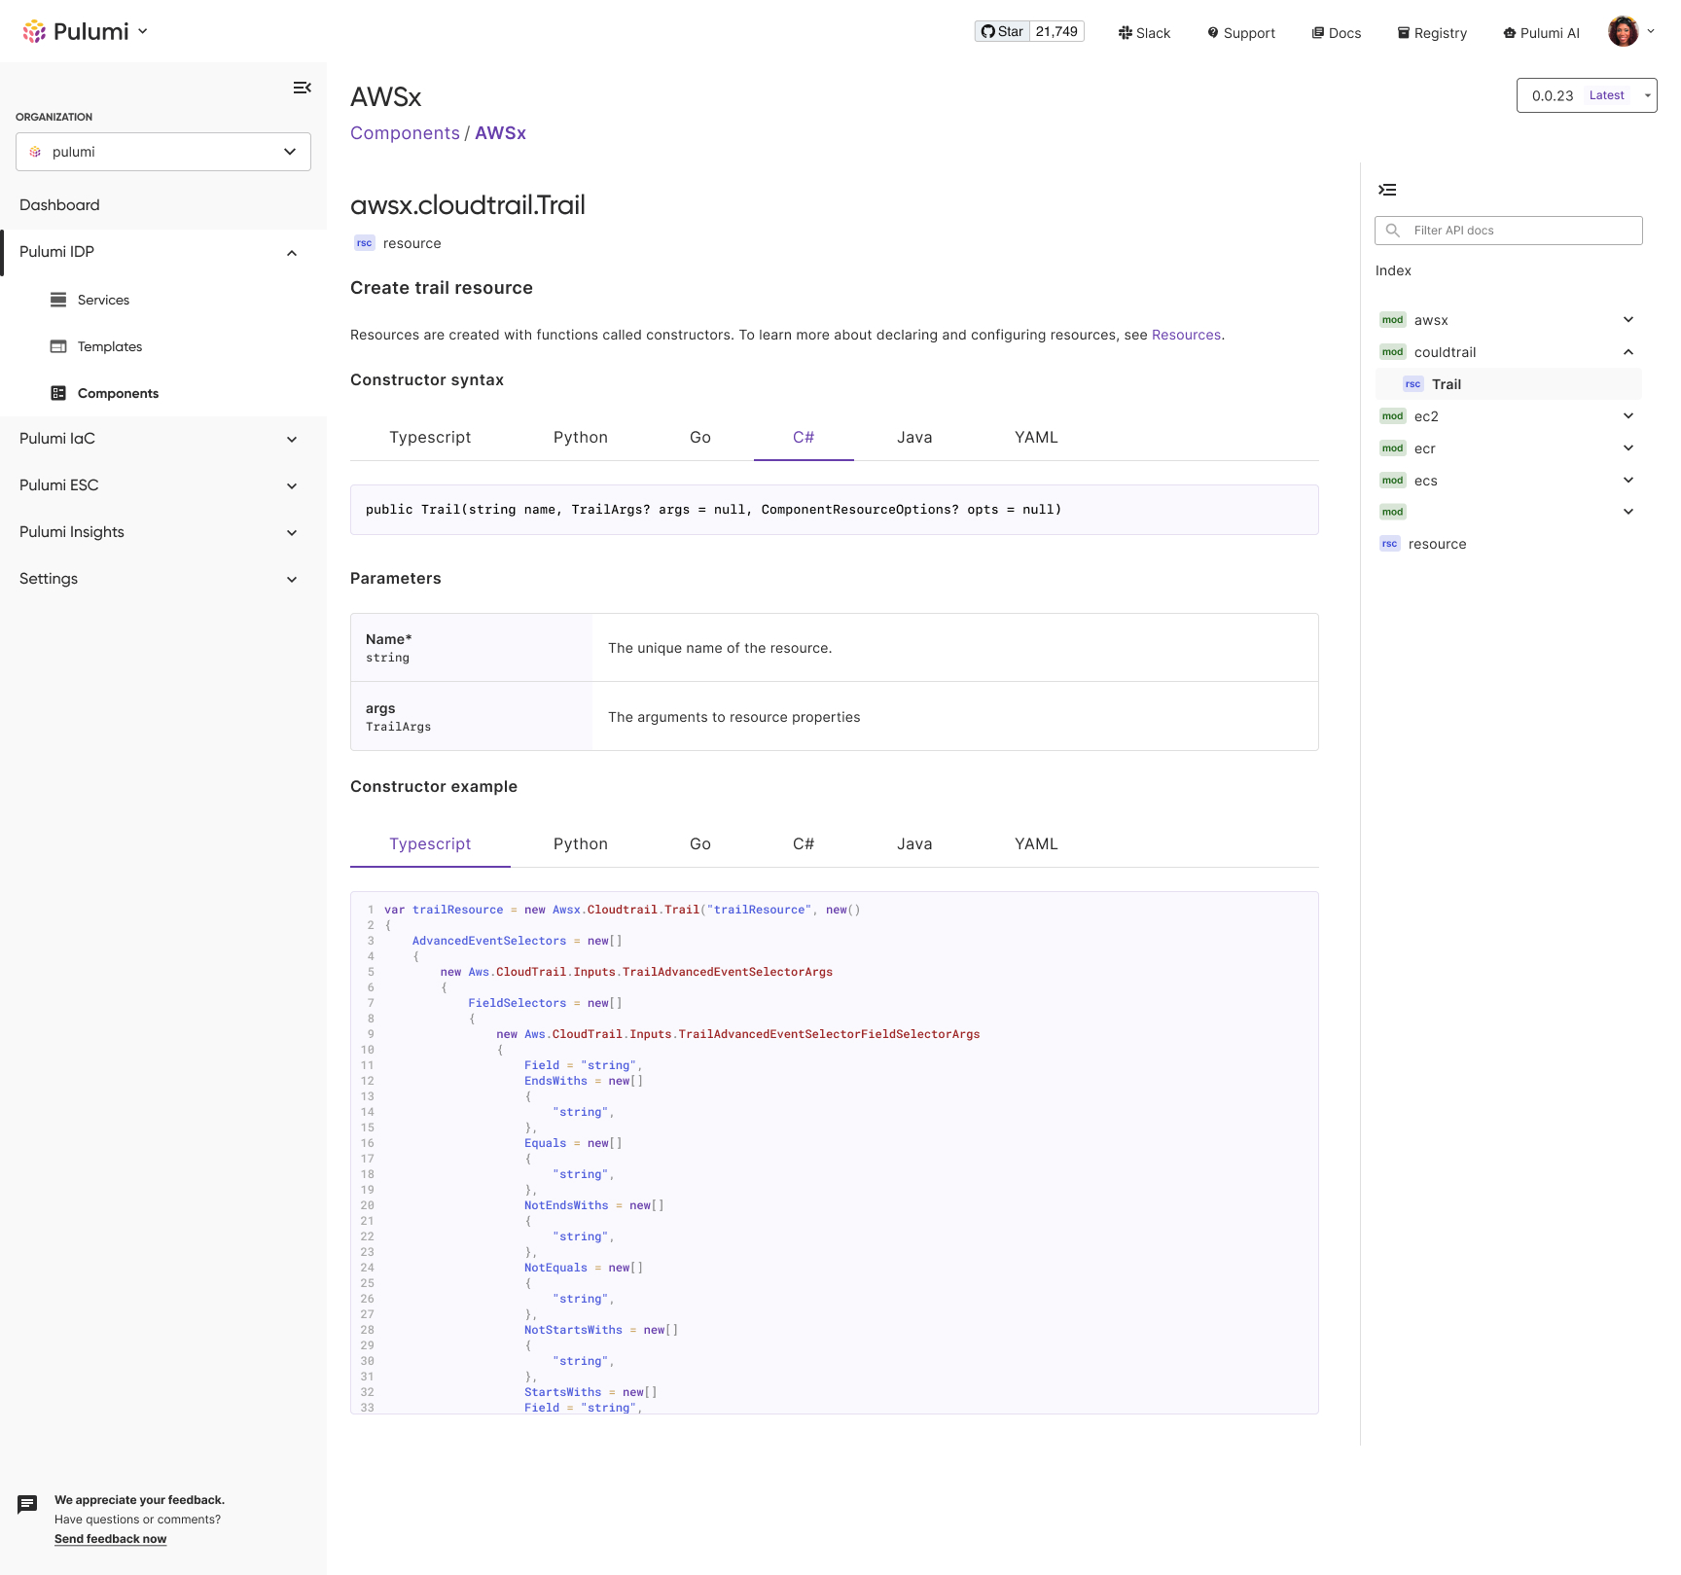Viewport: 1681px width, 1575px height.
Task: Expand the Pulumi IaC section
Action: point(292,440)
